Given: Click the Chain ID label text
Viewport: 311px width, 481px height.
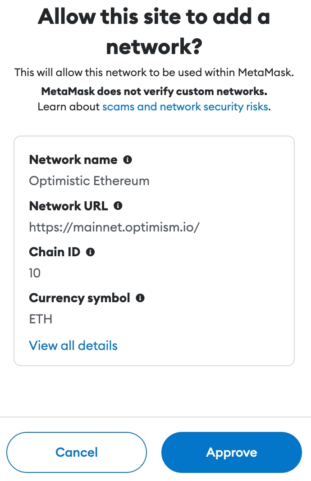Looking at the screenshot, I should pyautogui.click(x=55, y=252).
